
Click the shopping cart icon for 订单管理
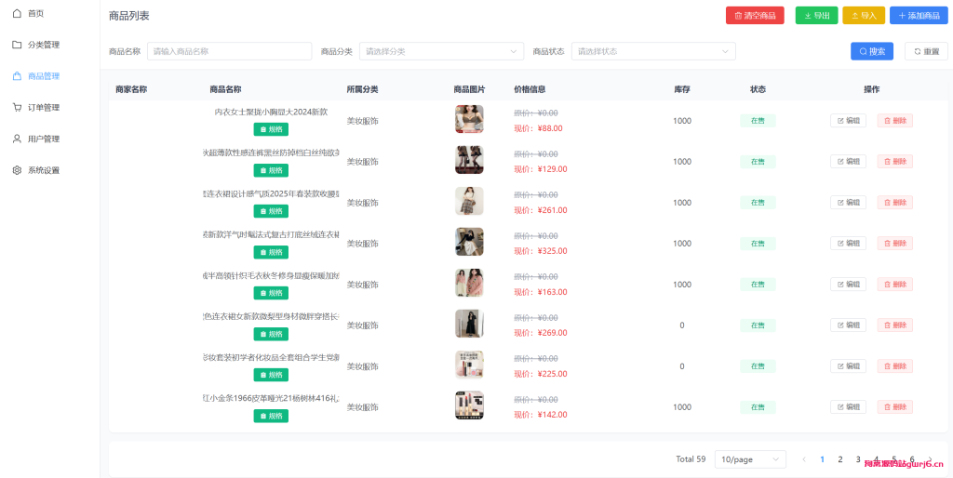(x=17, y=107)
